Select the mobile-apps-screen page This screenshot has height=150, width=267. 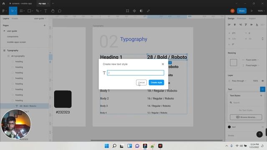coord(16,42)
